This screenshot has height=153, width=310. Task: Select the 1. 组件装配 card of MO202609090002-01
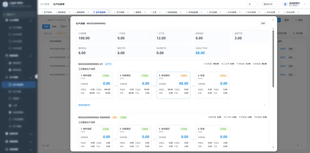95,85
